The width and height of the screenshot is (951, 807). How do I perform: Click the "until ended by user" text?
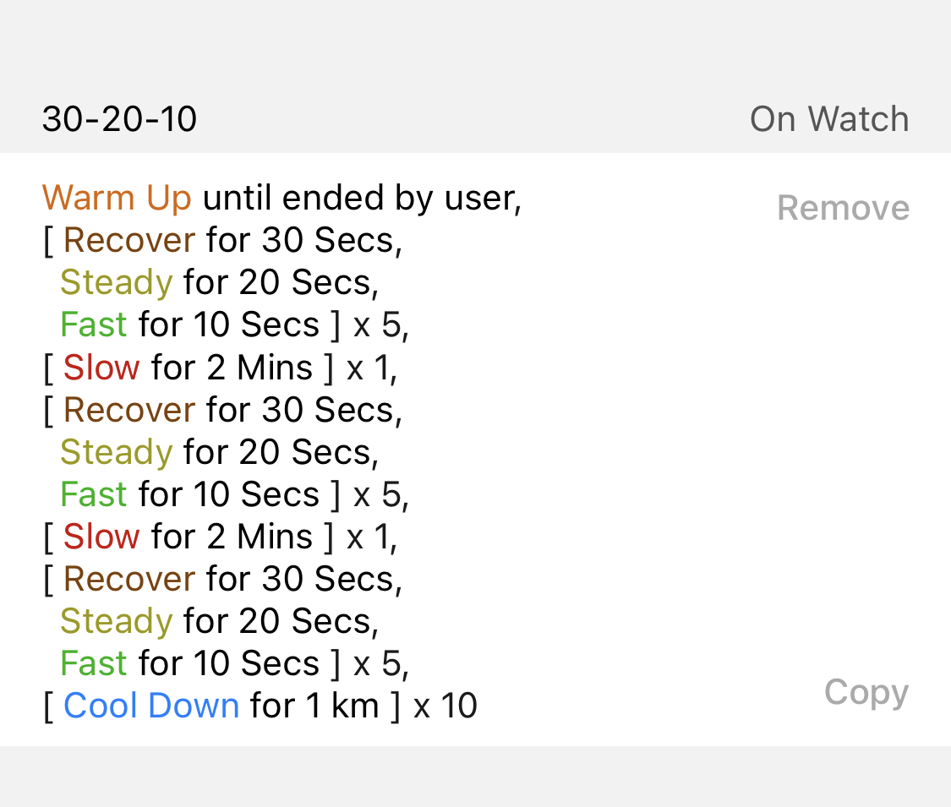(361, 198)
